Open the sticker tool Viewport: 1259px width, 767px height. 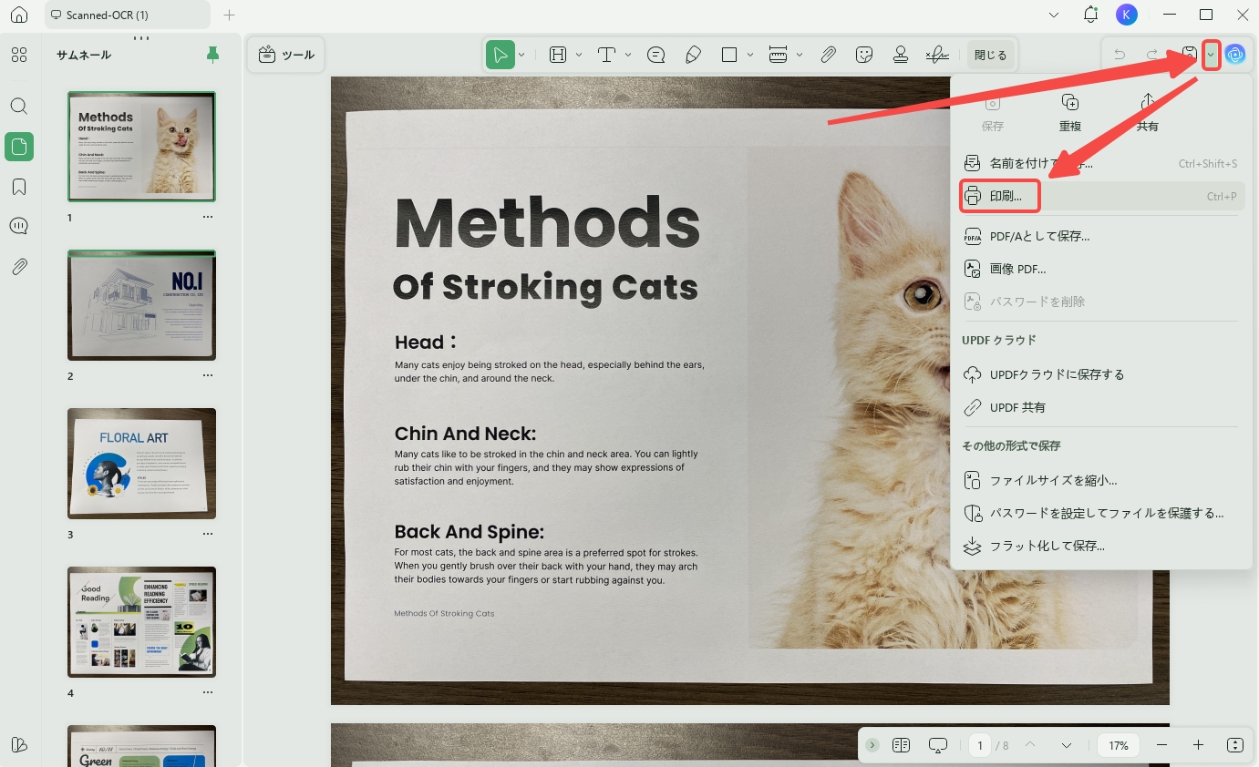[864, 55]
